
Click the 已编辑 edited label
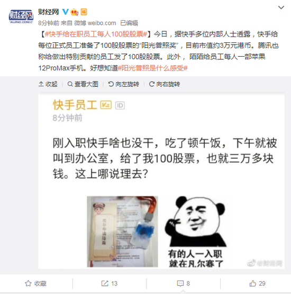[129, 23]
